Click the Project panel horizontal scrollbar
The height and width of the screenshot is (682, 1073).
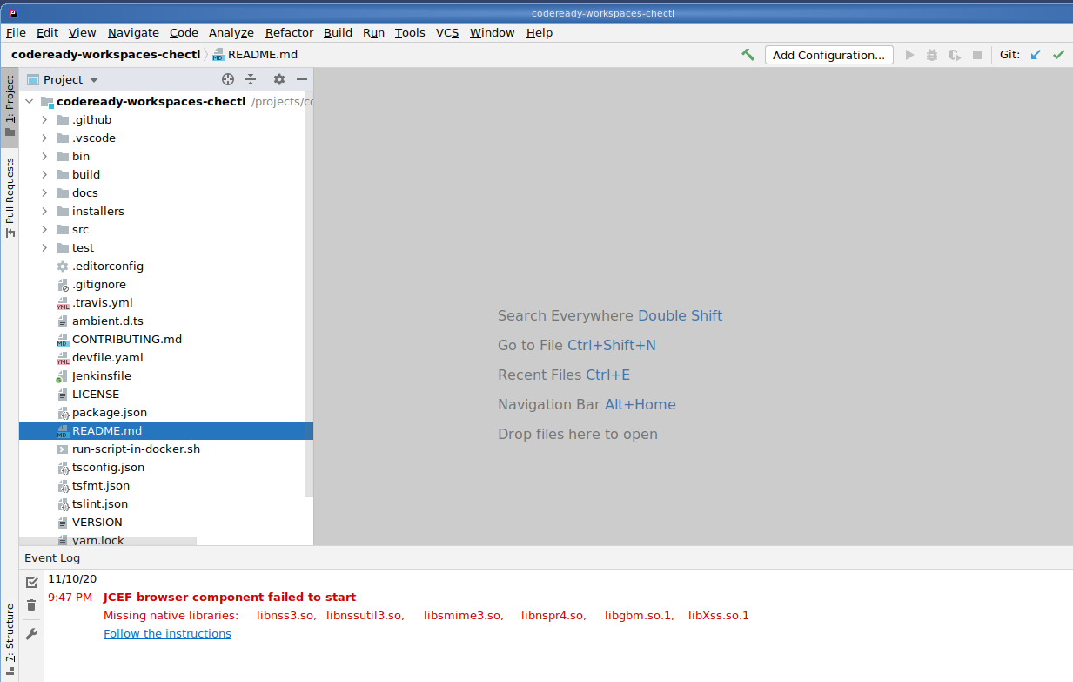(x=108, y=541)
